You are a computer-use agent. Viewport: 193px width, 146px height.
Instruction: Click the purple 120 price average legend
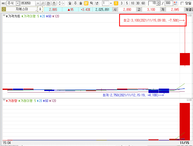pyautogui.click(x=56, y=16)
